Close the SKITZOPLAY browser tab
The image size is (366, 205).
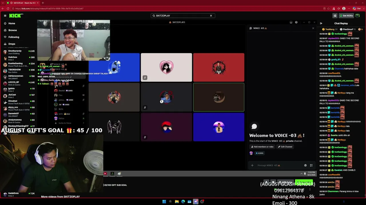(37, 3)
